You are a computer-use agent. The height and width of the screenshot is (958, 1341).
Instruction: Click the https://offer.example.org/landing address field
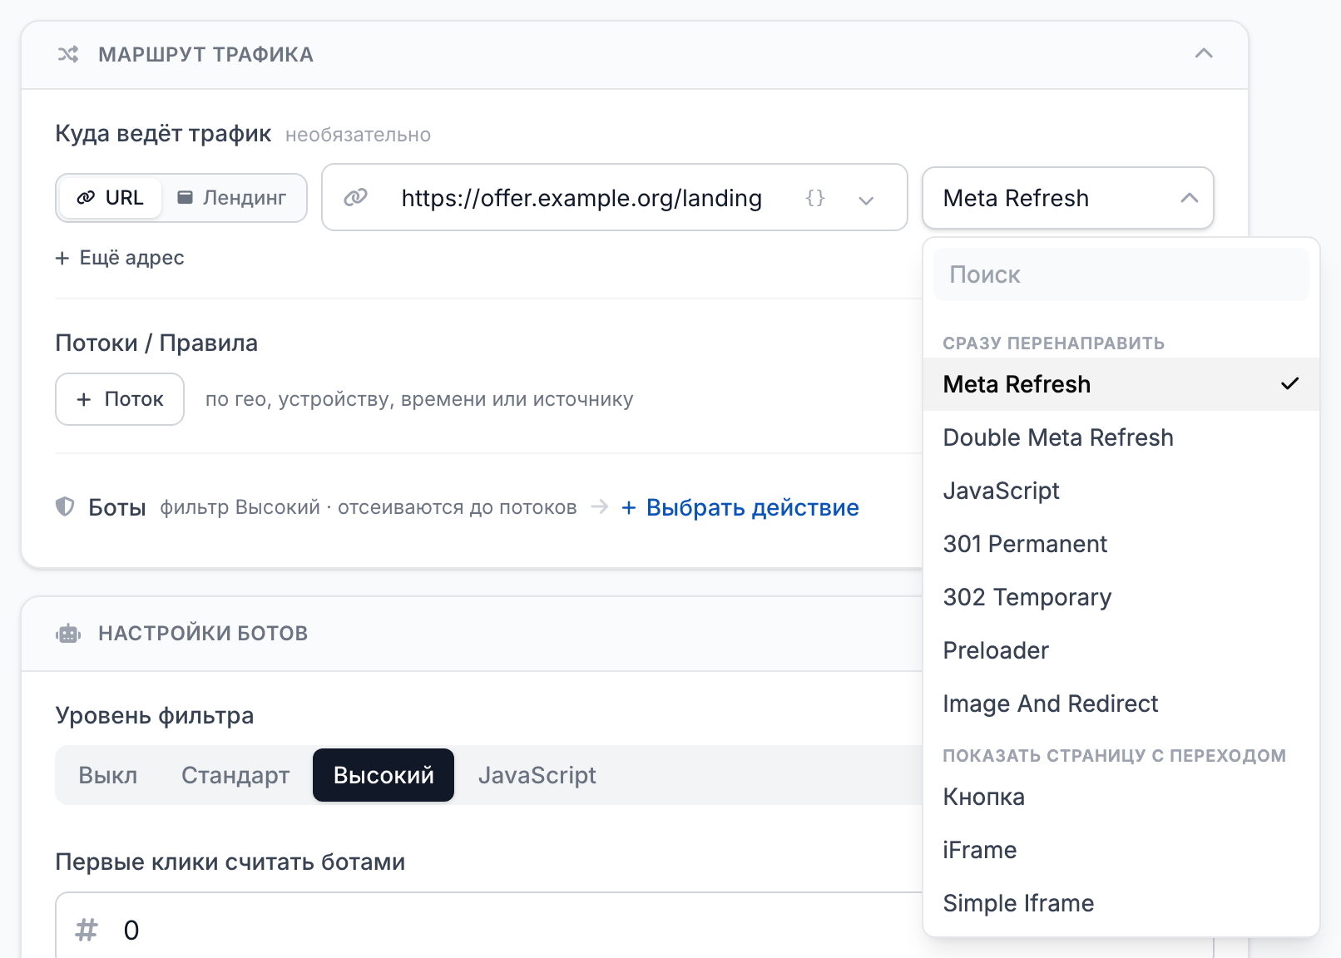click(x=615, y=198)
